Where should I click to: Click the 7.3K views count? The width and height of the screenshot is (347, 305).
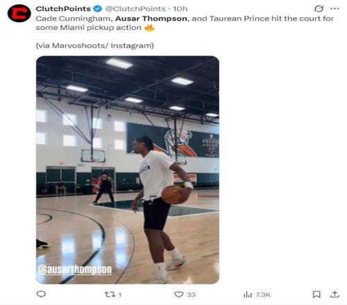pos(264,295)
